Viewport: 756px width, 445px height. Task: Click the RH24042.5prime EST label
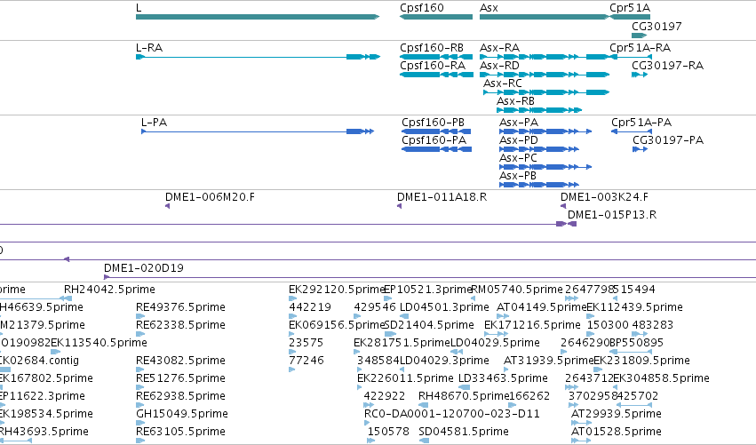pyautogui.click(x=109, y=290)
